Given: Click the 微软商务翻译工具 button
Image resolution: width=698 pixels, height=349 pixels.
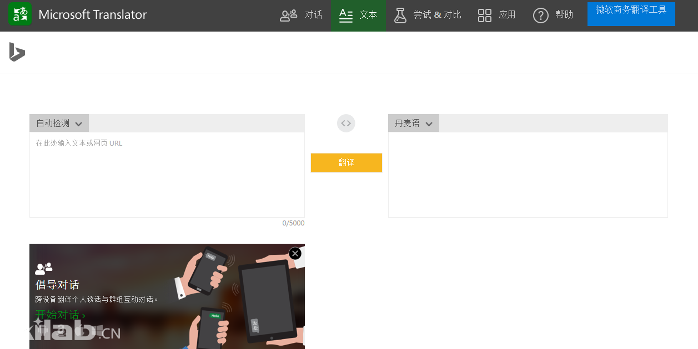Looking at the screenshot, I should coord(631,14).
